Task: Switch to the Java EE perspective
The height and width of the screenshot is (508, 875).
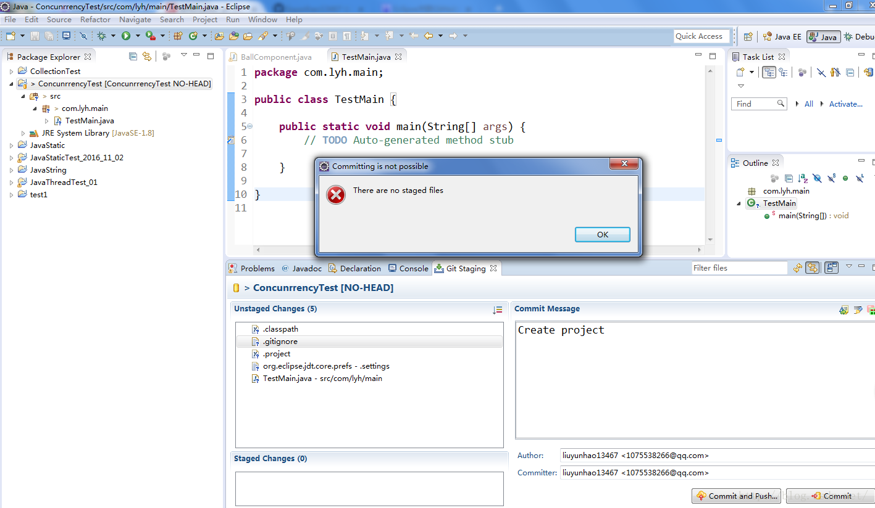Action: click(x=782, y=36)
